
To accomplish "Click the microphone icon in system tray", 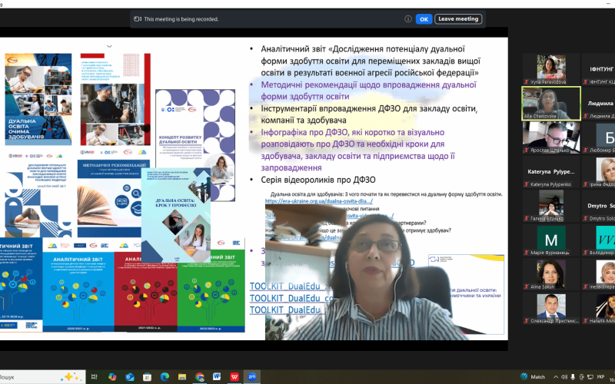I will (573, 377).
